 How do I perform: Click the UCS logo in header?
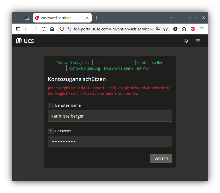(25, 41)
